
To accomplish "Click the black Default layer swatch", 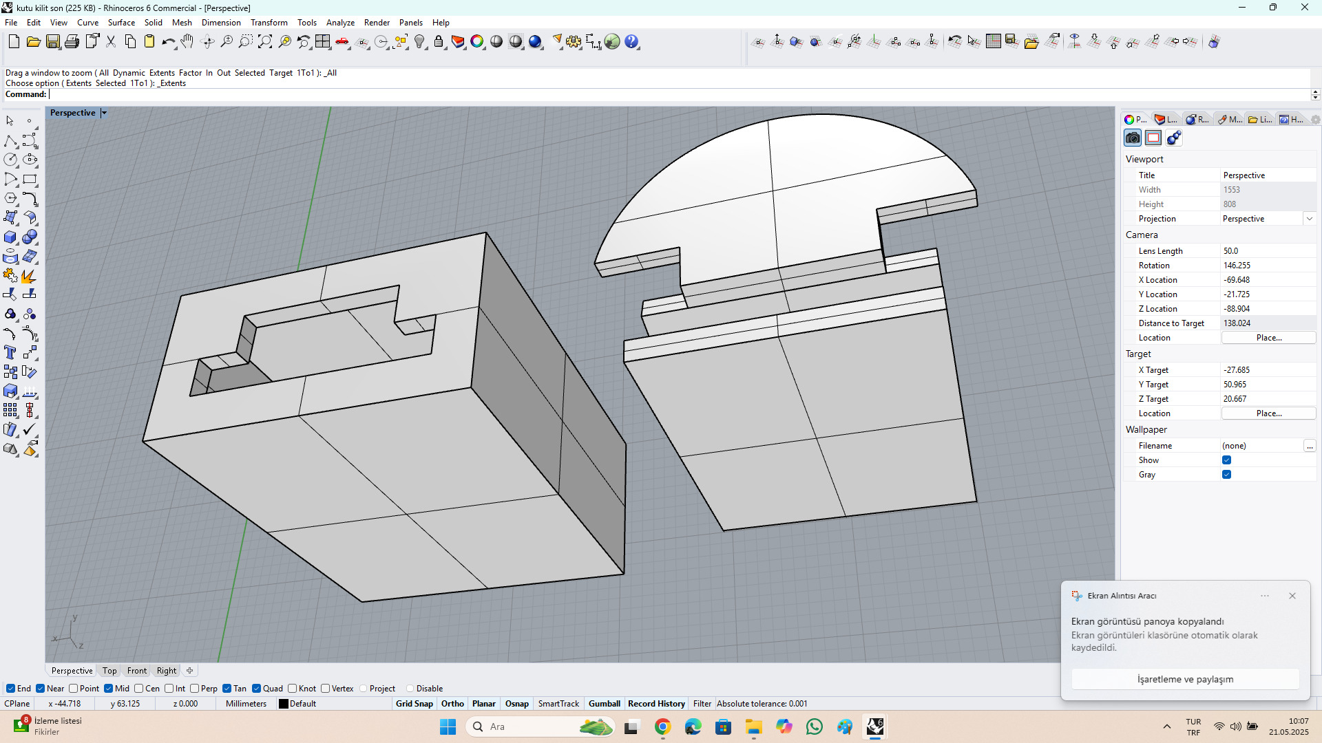I will [x=283, y=704].
